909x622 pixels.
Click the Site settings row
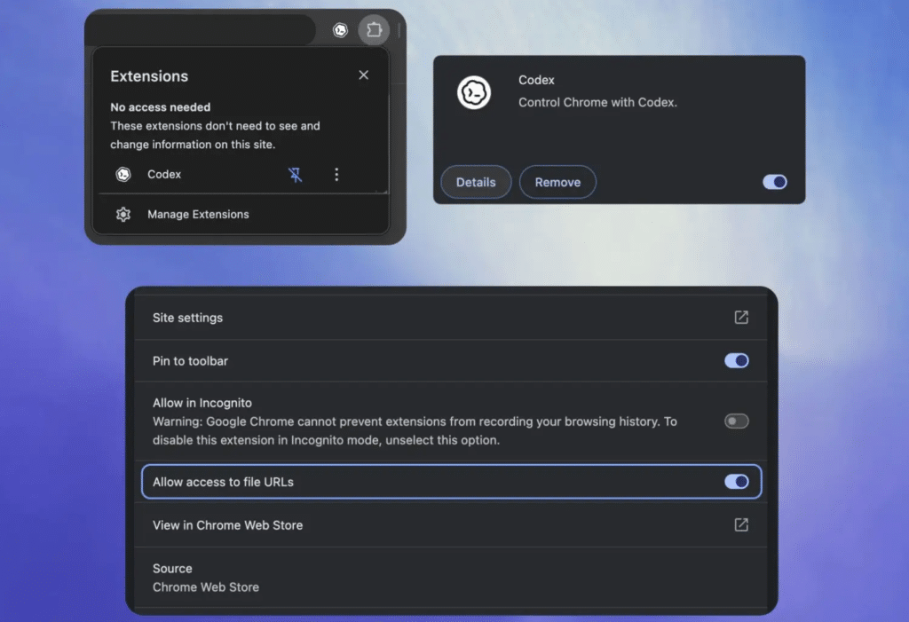click(451, 318)
